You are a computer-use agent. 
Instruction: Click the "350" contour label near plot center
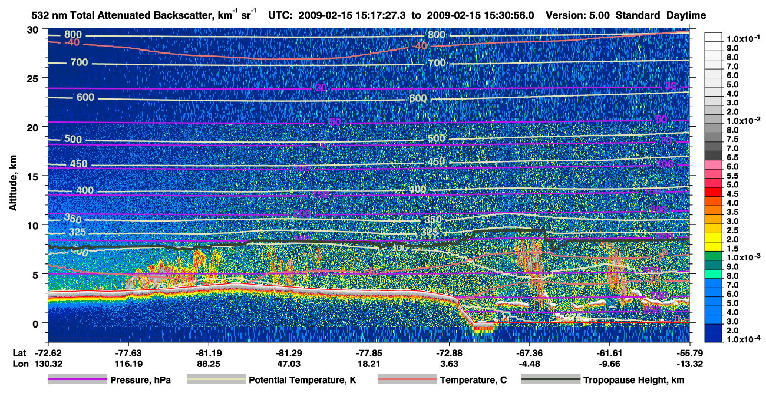click(x=432, y=220)
